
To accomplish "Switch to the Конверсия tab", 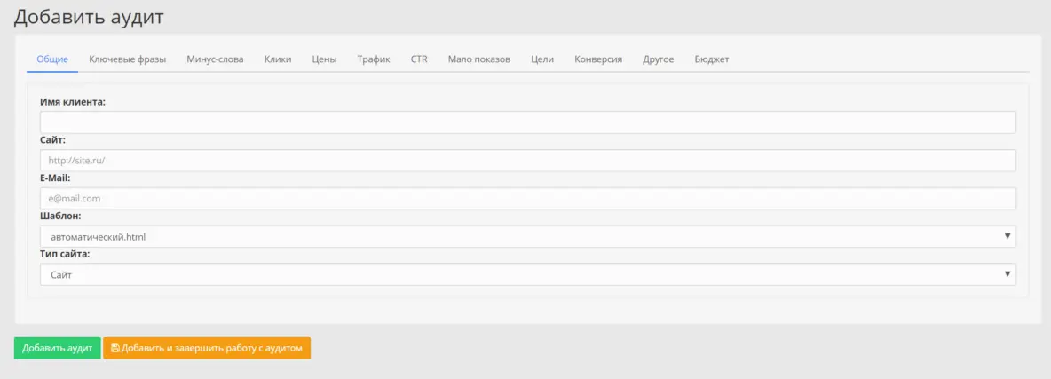I will pos(598,59).
